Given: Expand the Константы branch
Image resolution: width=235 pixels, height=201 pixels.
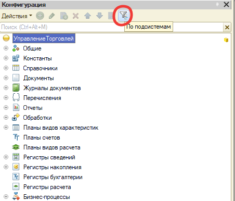Looking at the screenshot, I should (6, 58).
